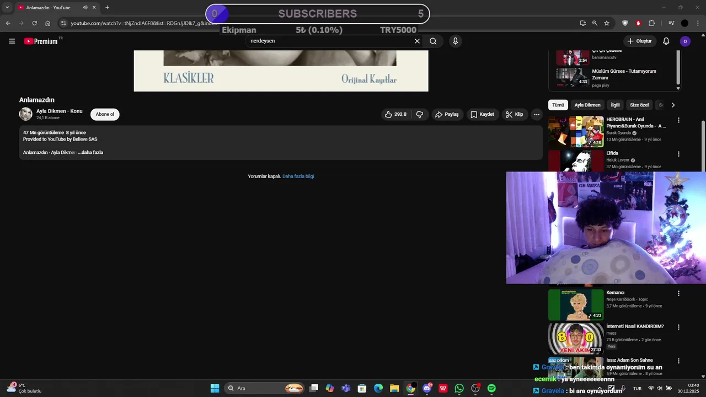Open options for İnterneti Nasıl KANDIRDIM? video
Screen dimensions: 706x397
pos(678,327)
